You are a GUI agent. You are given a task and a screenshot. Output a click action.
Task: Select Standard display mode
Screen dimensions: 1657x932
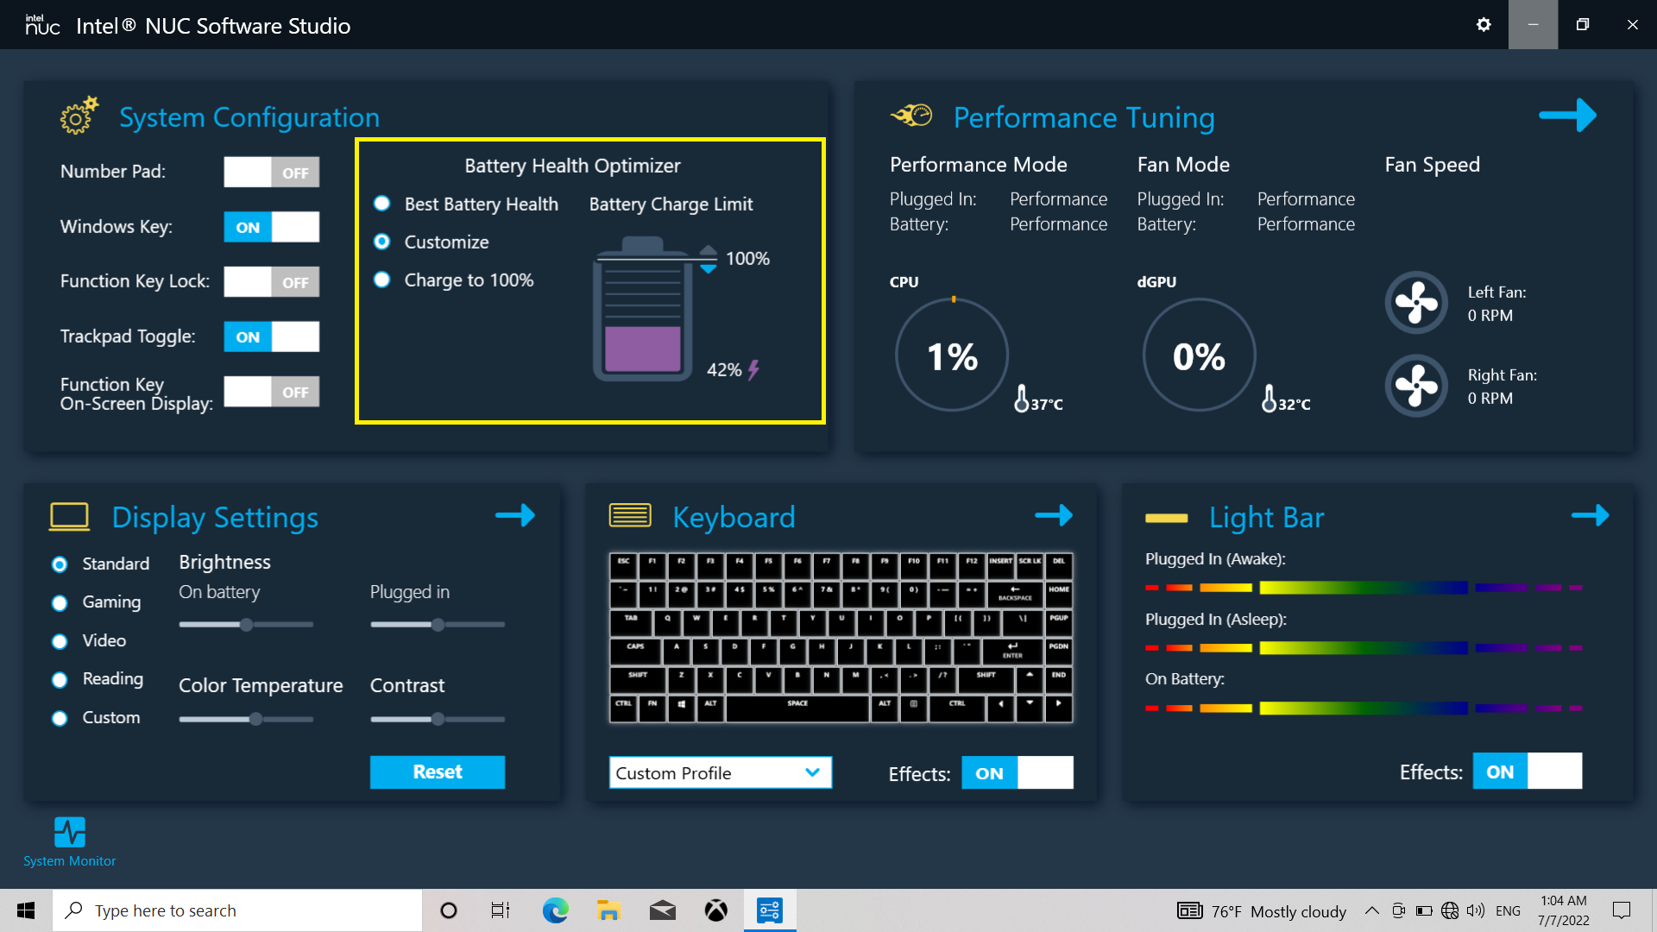(x=60, y=564)
